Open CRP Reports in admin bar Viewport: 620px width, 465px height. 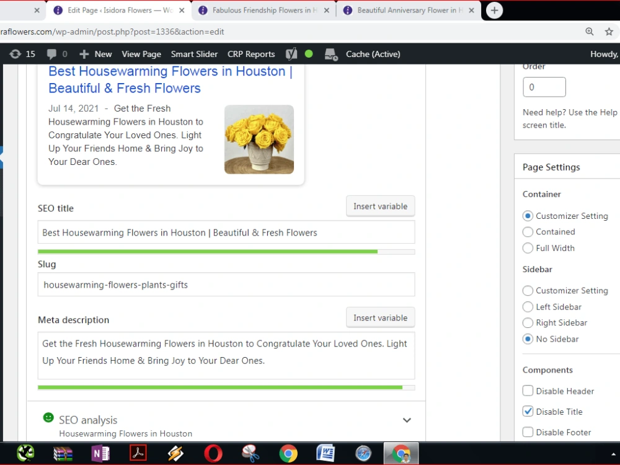pyautogui.click(x=251, y=54)
